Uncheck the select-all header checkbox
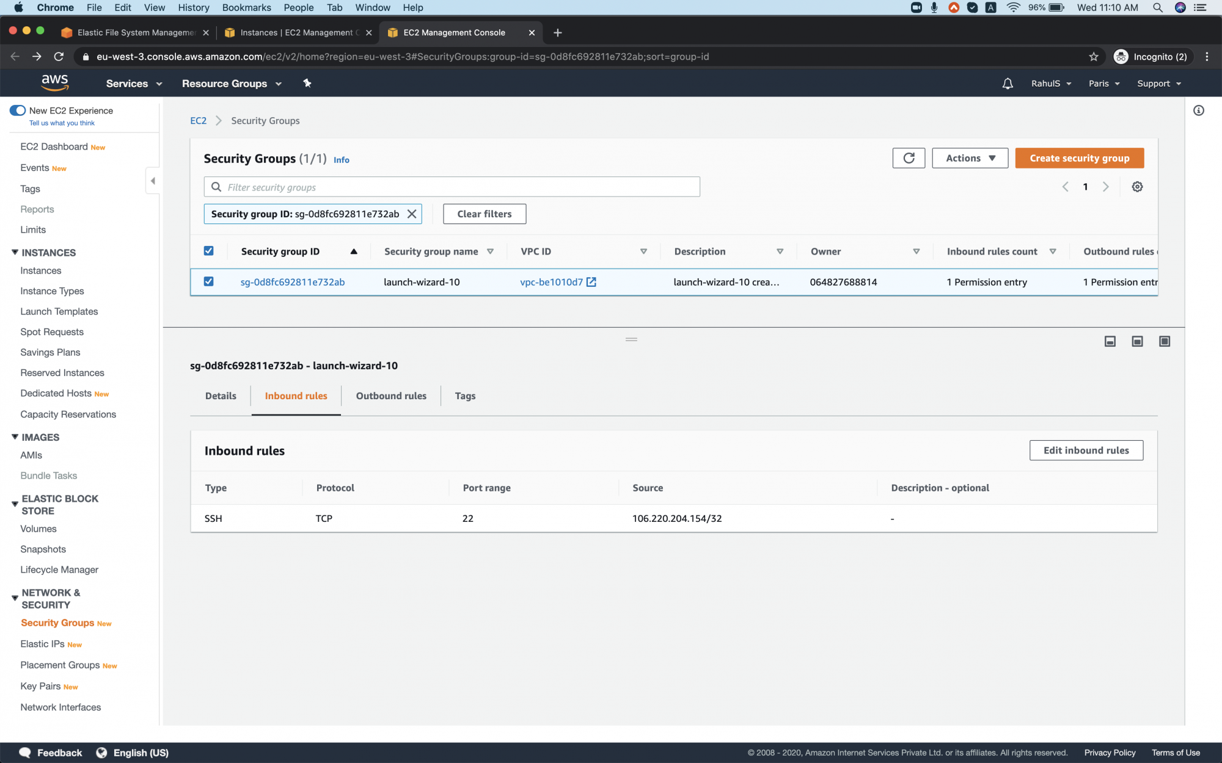 (209, 250)
